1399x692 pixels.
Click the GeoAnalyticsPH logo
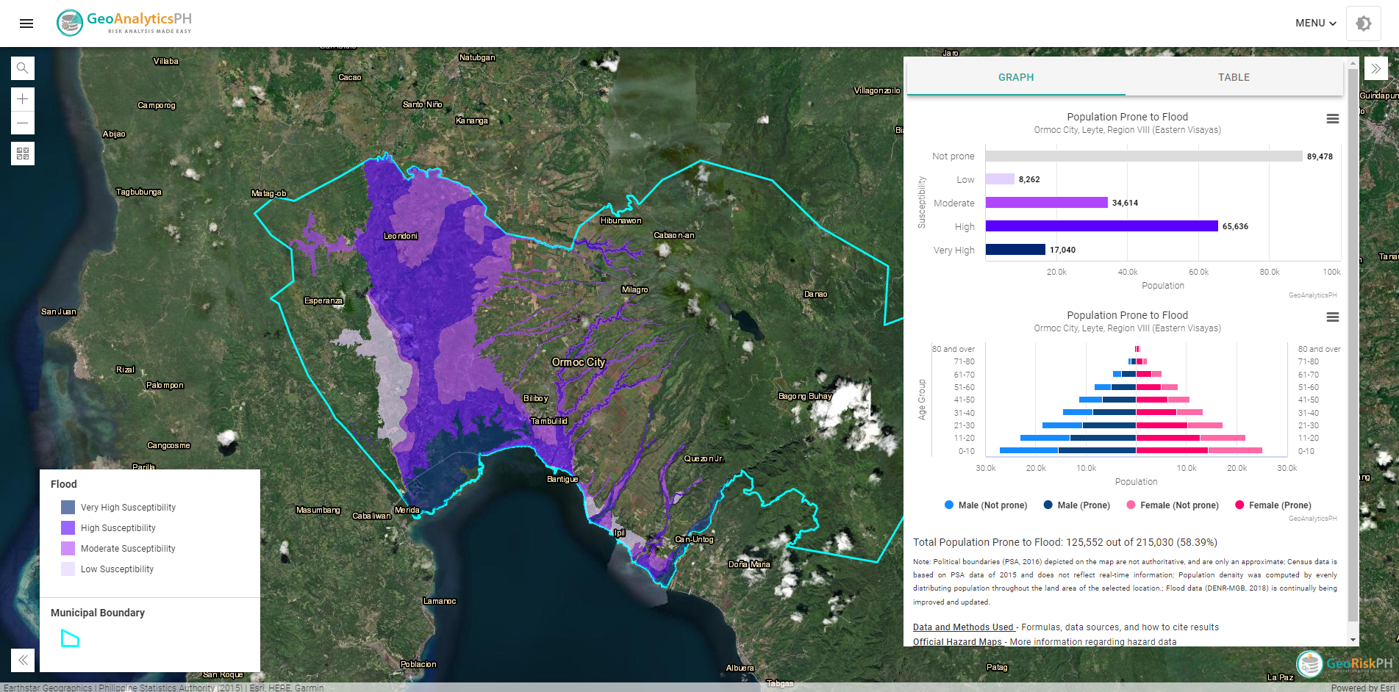tap(124, 23)
